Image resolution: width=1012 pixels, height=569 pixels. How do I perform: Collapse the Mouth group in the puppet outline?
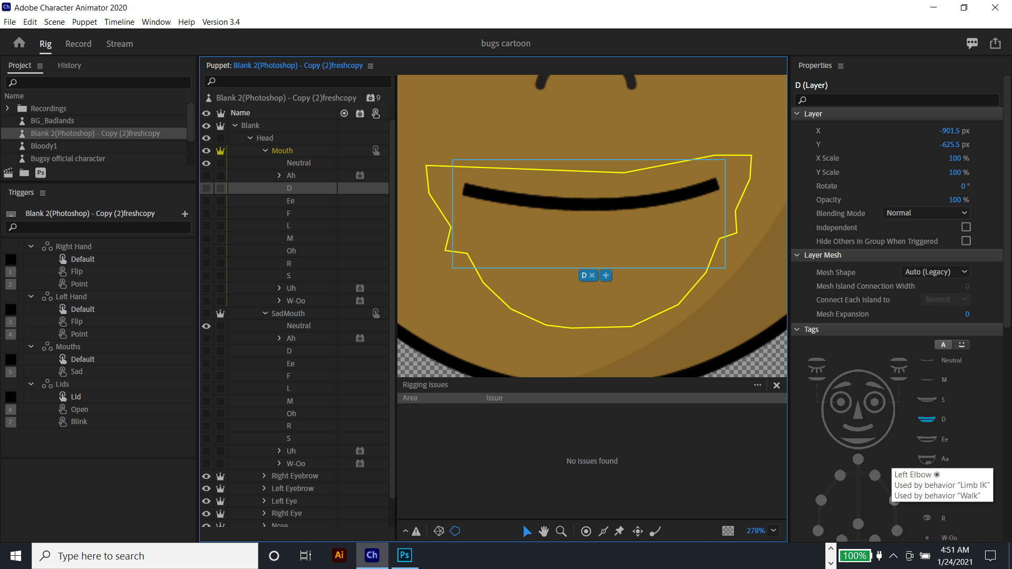point(266,150)
